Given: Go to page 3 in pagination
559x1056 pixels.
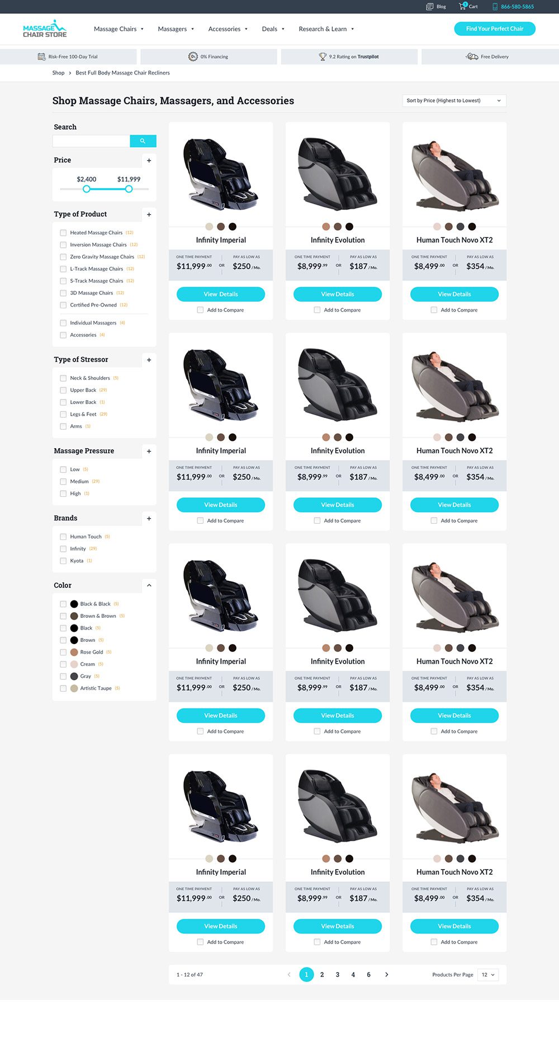Looking at the screenshot, I should click(x=338, y=974).
